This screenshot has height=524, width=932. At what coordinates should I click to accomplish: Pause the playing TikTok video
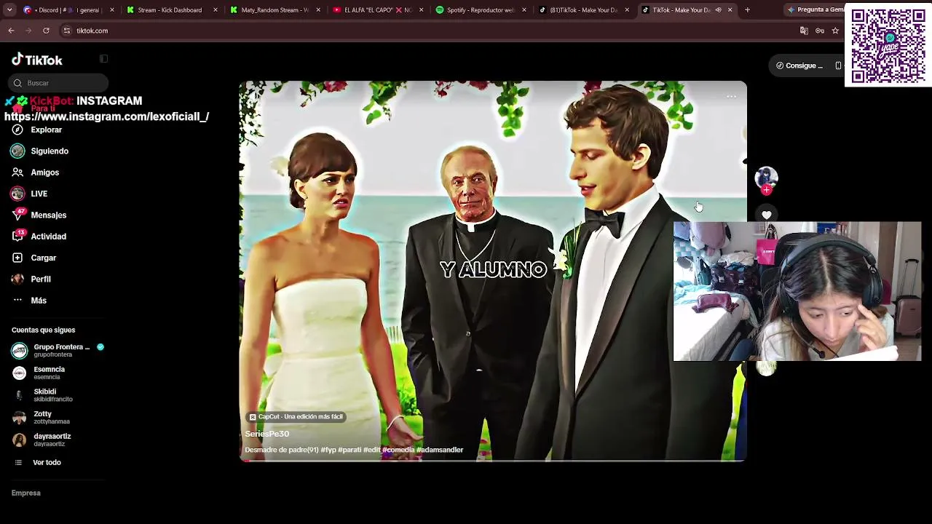click(493, 271)
